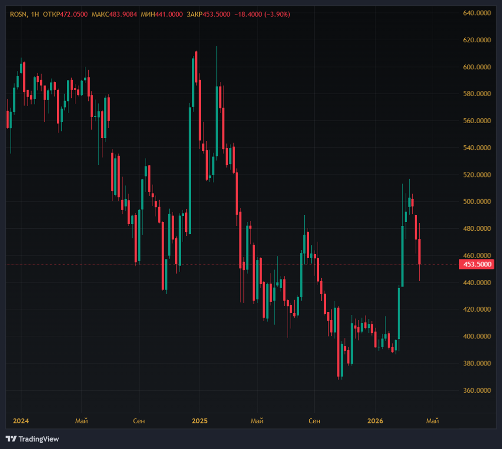Click the 2026 label on time axis
Image resolution: width=502 pixels, height=449 pixels.
pos(375,421)
